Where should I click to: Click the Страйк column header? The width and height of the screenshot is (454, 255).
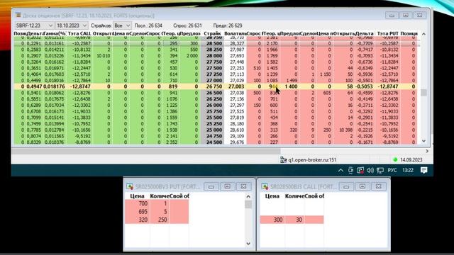click(x=212, y=34)
